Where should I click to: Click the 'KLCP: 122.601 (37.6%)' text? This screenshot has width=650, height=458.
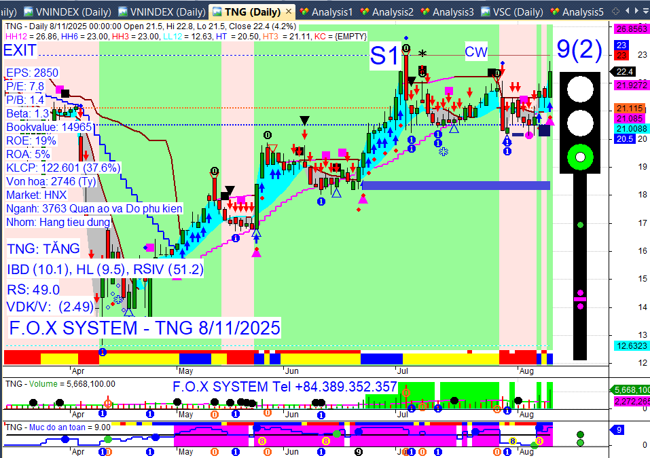click(x=63, y=168)
